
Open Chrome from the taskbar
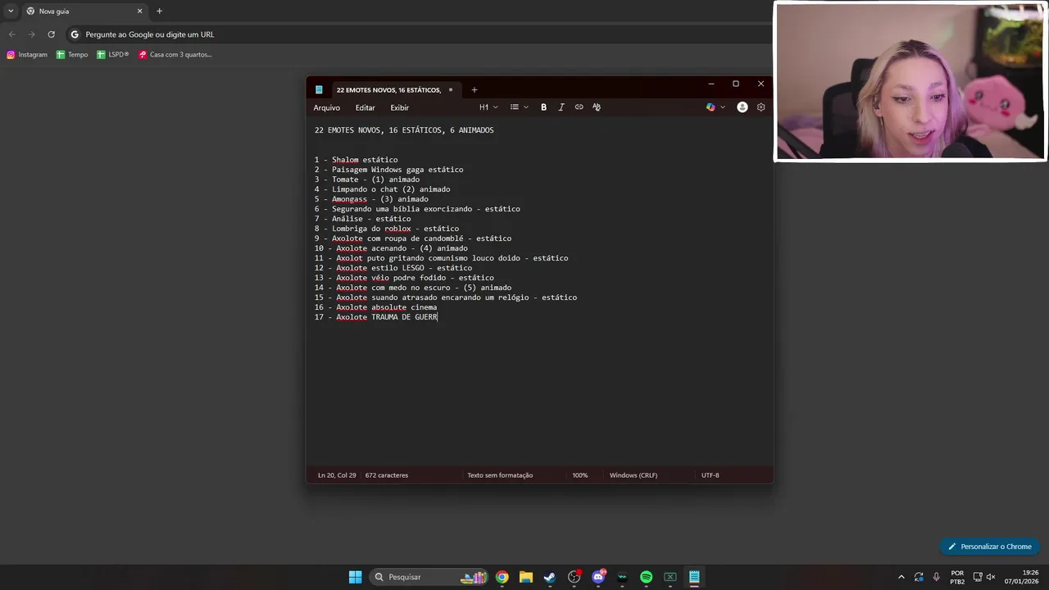pos(502,577)
